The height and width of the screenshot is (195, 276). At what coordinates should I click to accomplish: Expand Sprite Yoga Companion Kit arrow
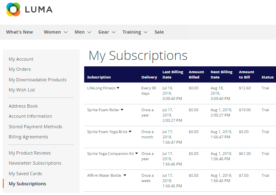(x=137, y=153)
